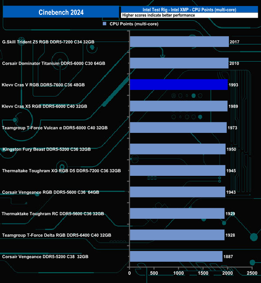Click the Intel Test Rig subtitle header

point(190,10)
